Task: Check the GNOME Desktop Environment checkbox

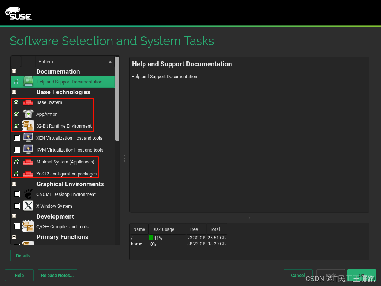Action: (16, 194)
